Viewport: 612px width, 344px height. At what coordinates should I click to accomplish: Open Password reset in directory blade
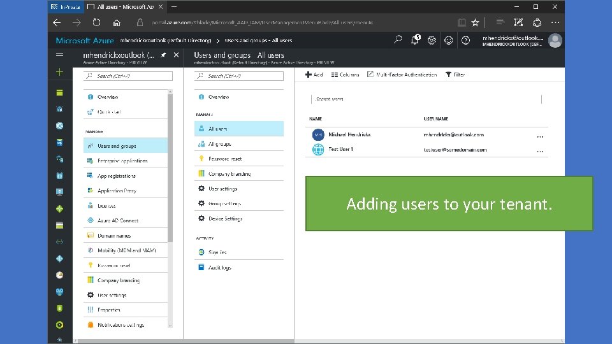(126, 265)
